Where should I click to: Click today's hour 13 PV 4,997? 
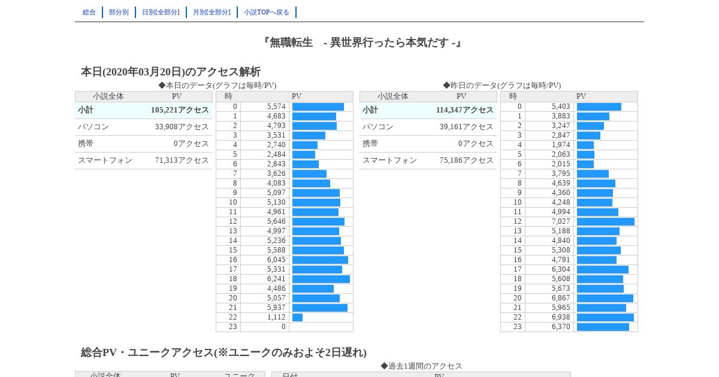pos(276,231)
